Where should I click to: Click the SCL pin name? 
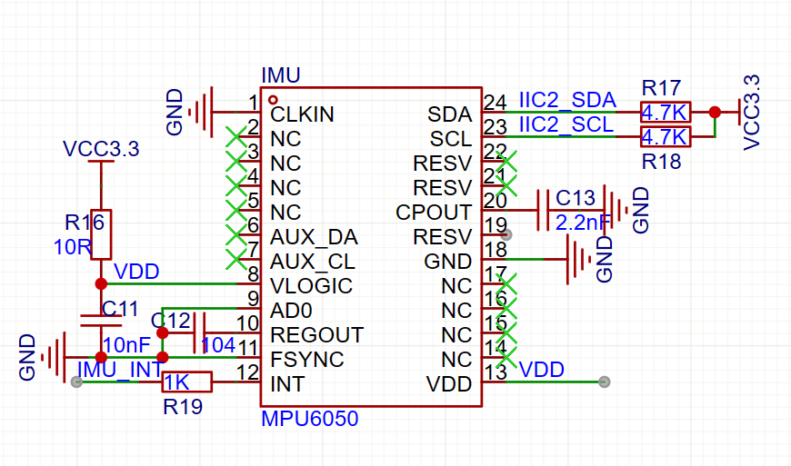(451, 139)
